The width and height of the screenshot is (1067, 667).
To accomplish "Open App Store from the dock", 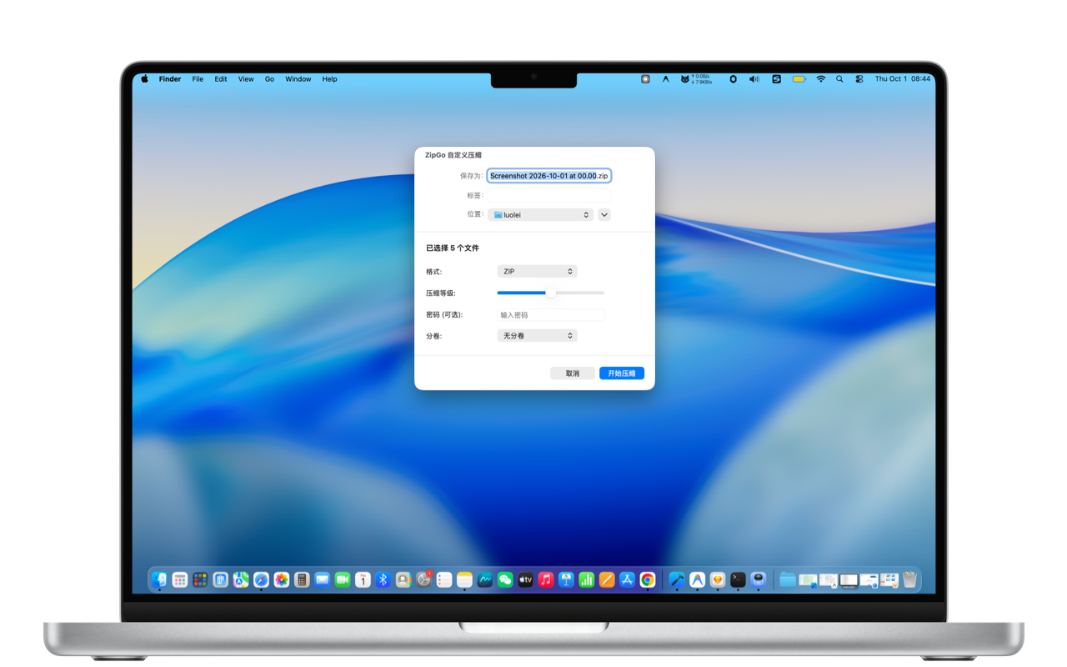I will tap(627, 579).
